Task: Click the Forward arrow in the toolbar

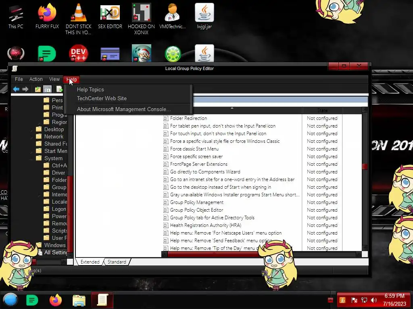Action: [x=25, y=89]
